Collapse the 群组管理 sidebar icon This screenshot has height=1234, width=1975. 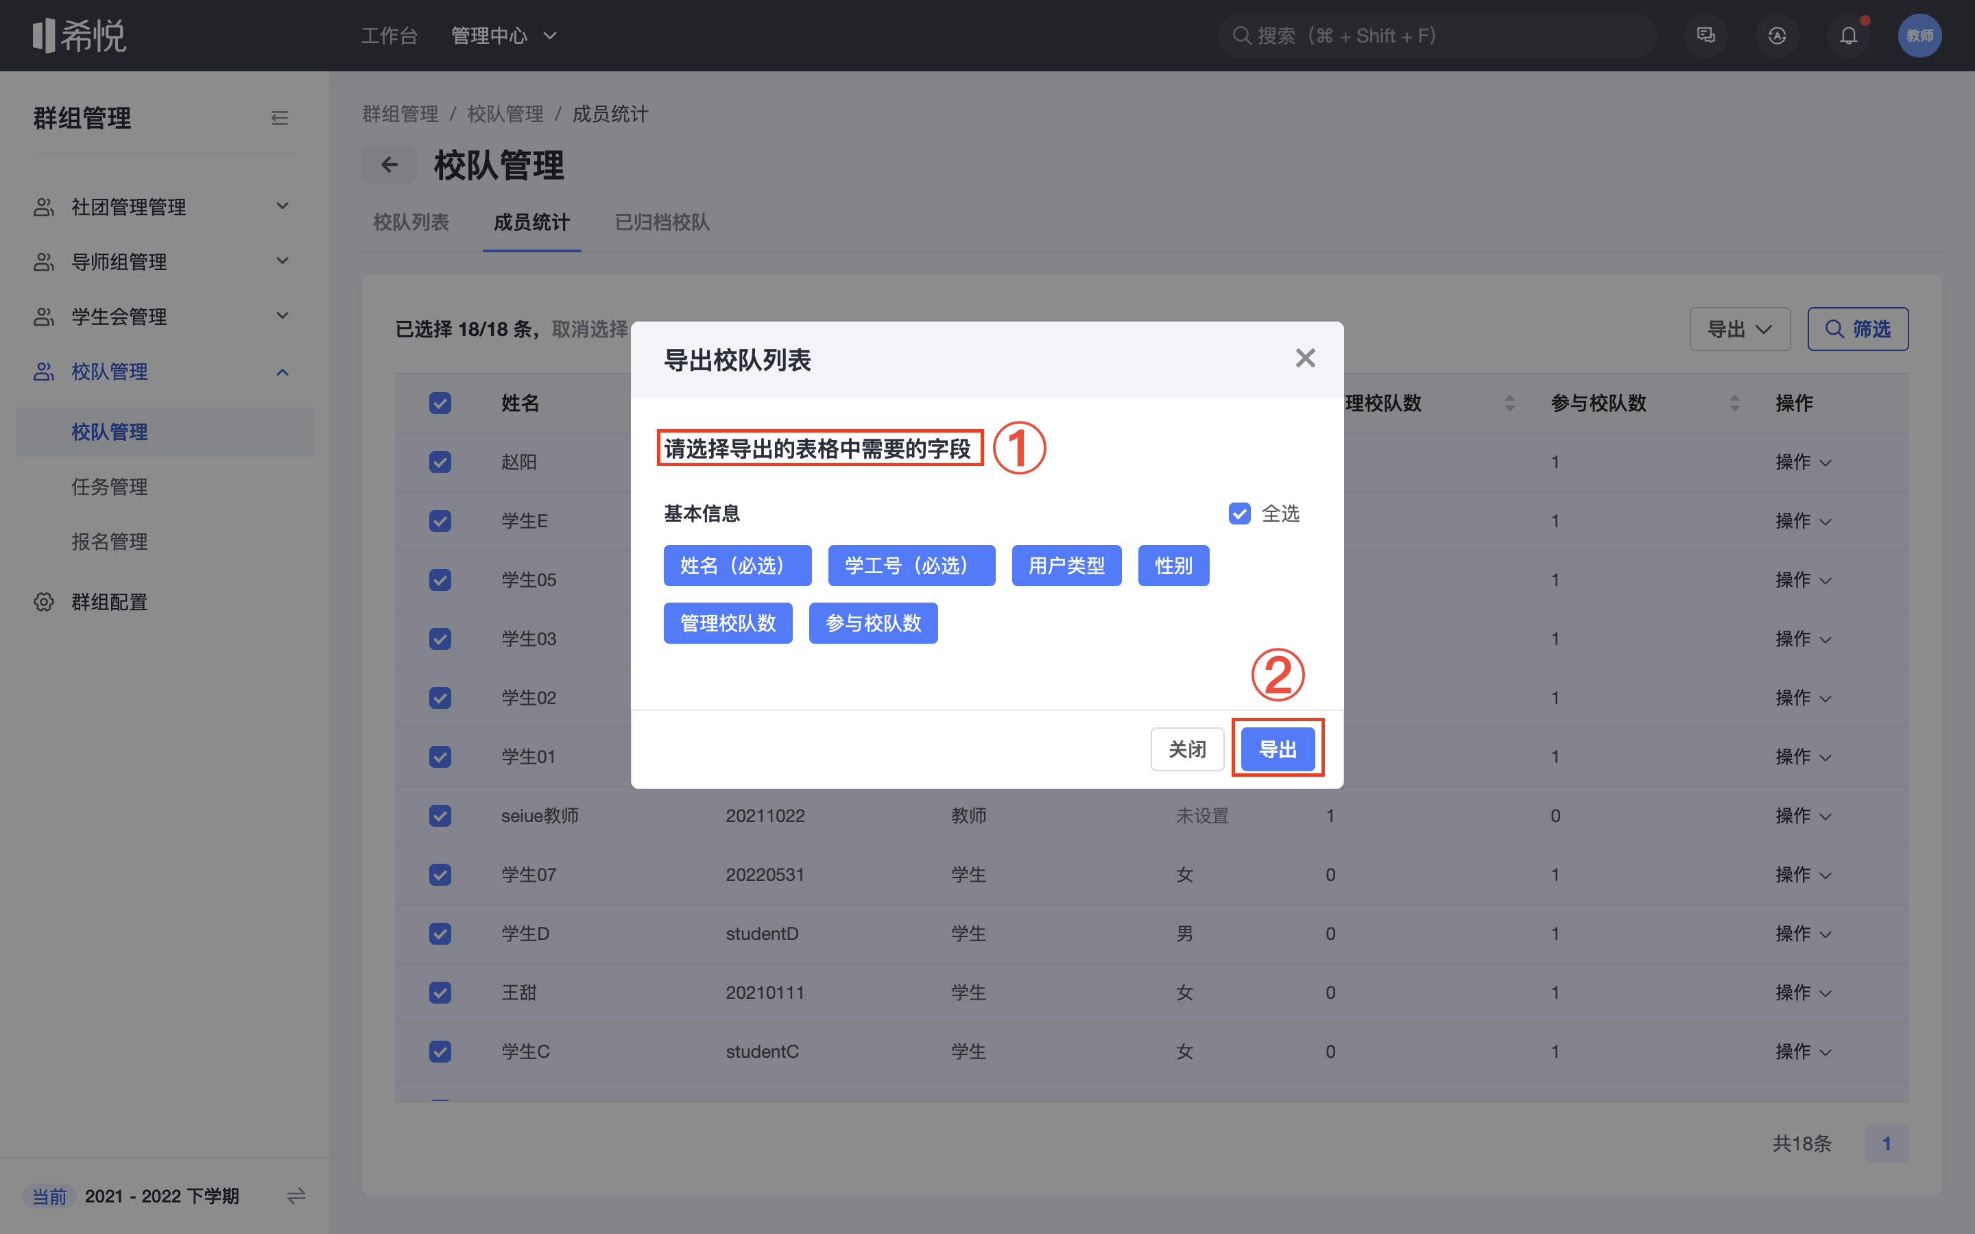(x=279, y=119)
